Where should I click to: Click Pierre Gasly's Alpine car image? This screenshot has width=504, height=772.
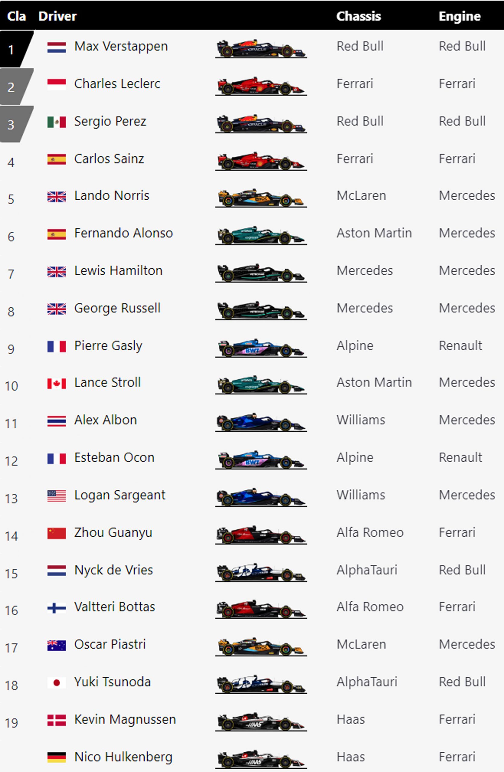tap(261, 348)
